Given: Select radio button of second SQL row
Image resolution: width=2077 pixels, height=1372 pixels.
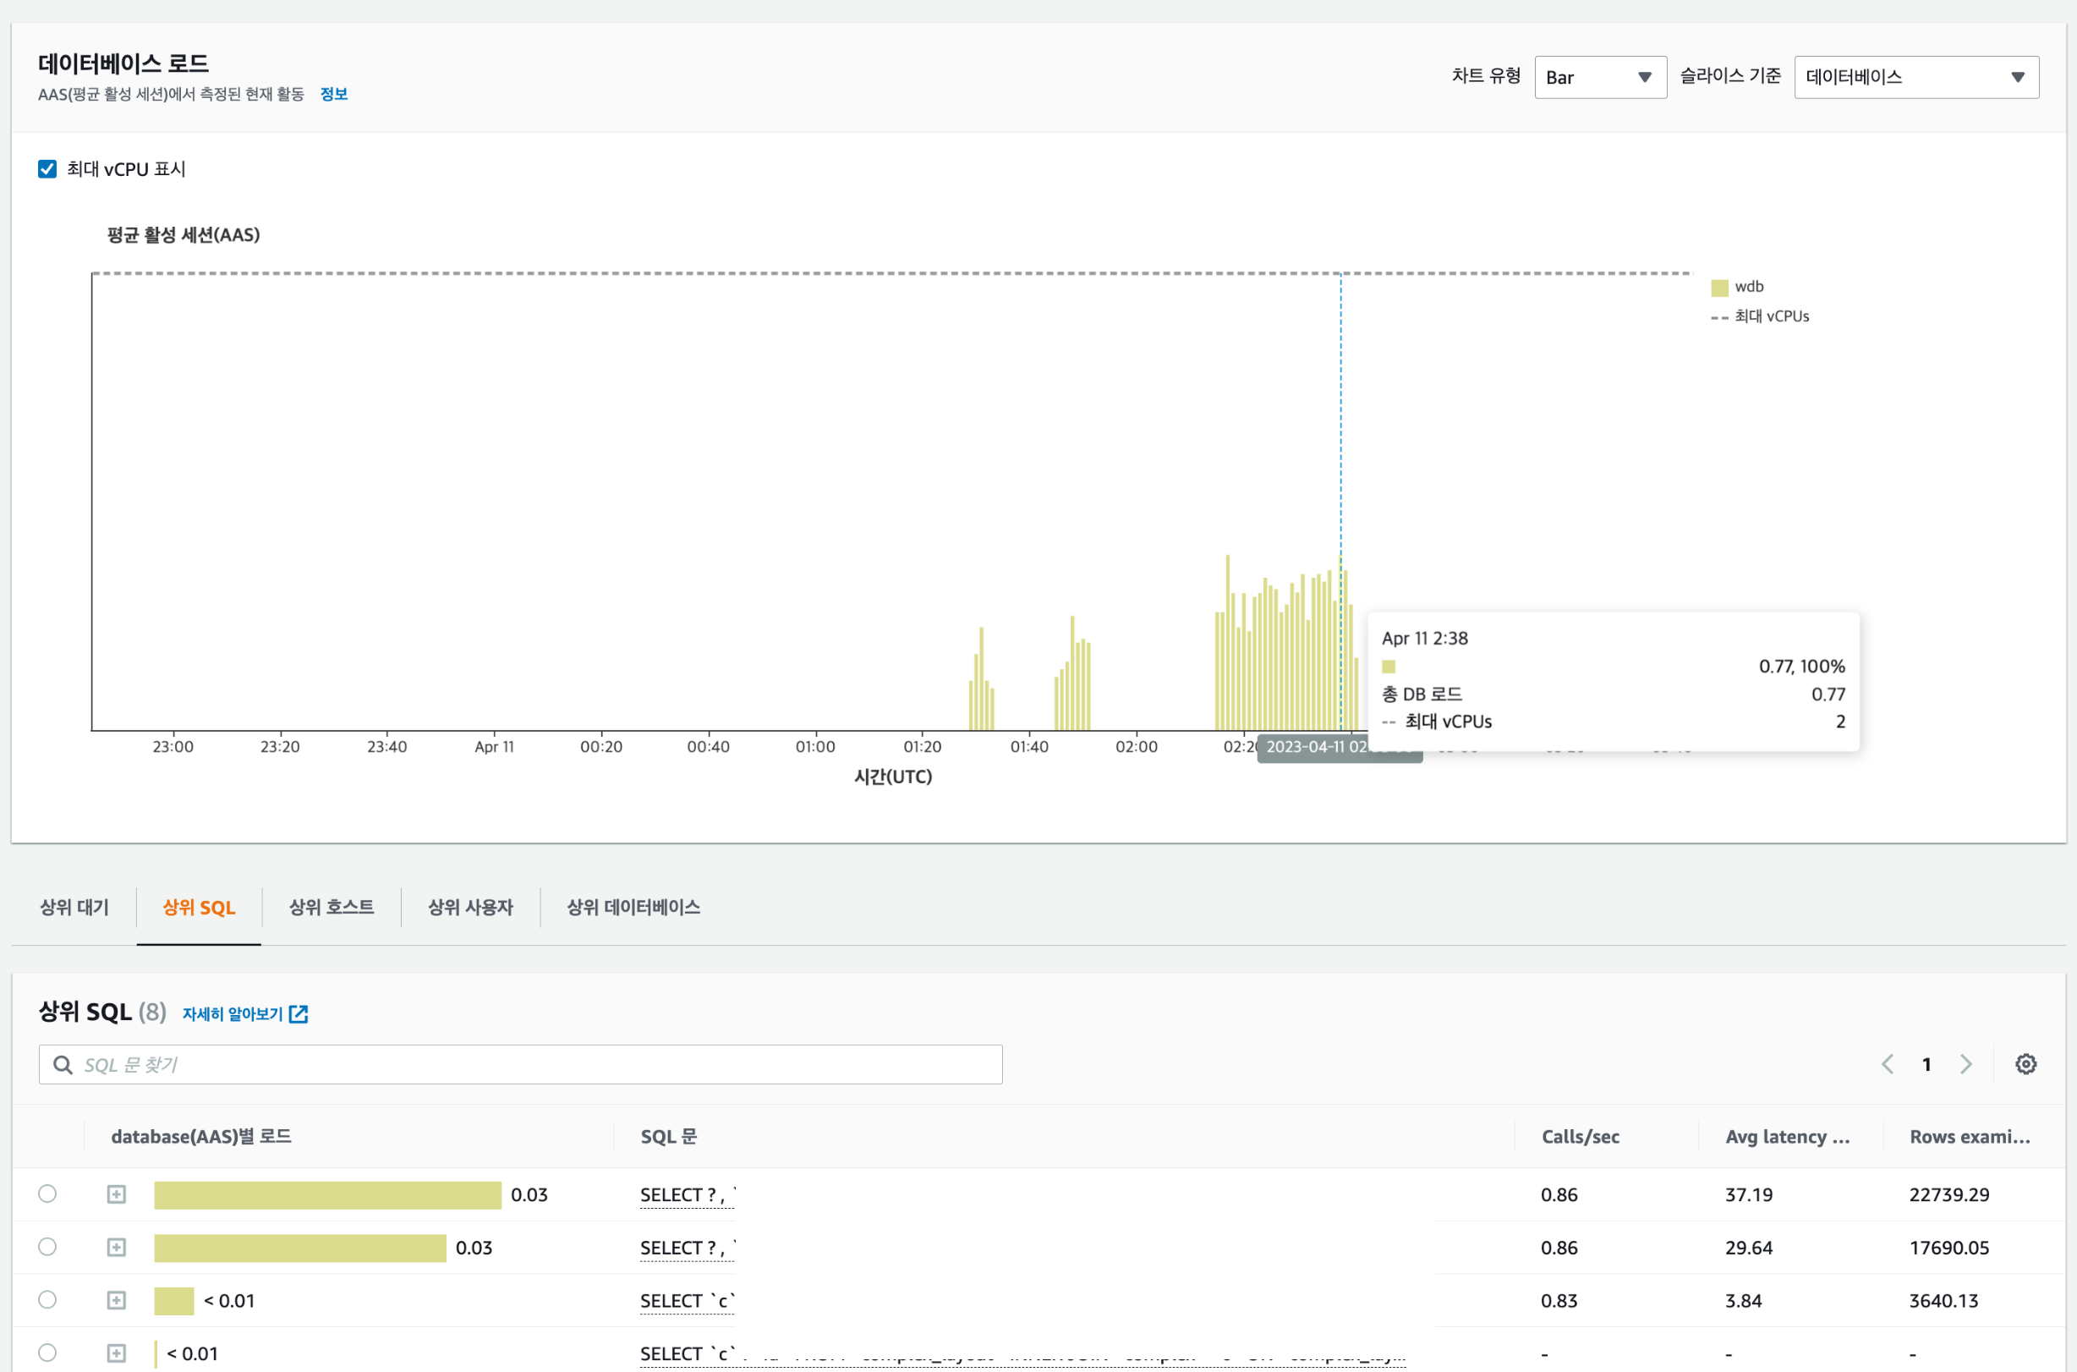Looking at the screenshot, I should coord(47,1247).
